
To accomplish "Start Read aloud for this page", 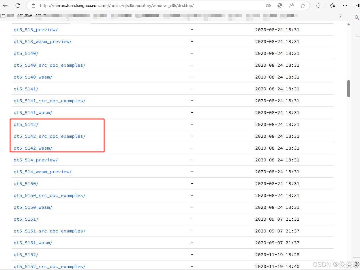I will (291, 5).
